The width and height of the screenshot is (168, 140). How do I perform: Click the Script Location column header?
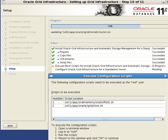tap(114, 98)
